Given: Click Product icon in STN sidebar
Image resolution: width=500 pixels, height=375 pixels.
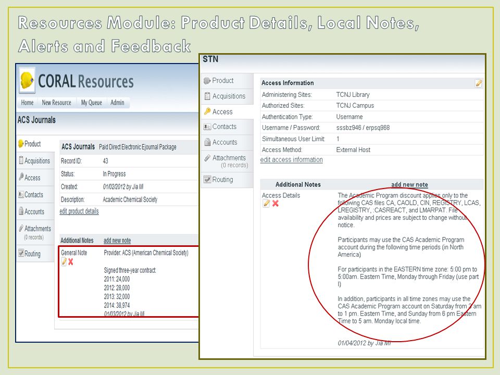Looking at the screenshot, I should pyautogui.click(x=207, y=81).
